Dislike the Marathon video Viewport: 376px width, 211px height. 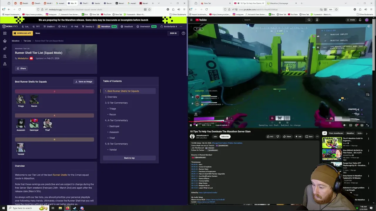(x=278, y=137)
